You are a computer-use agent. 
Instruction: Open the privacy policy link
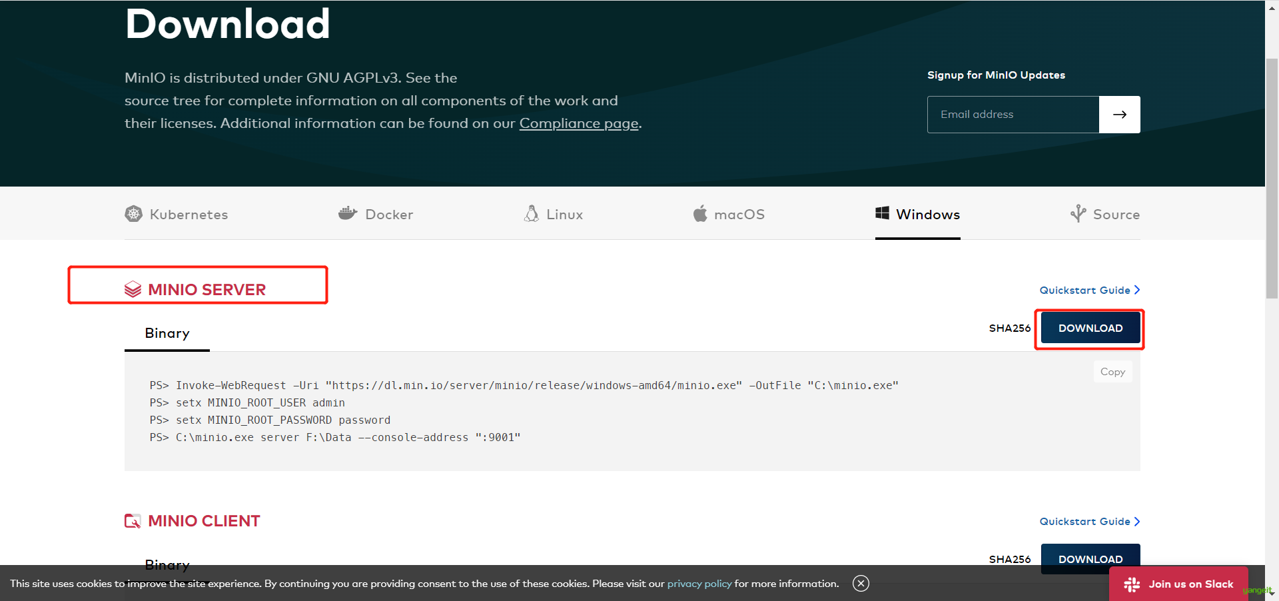tap(699, 584)
